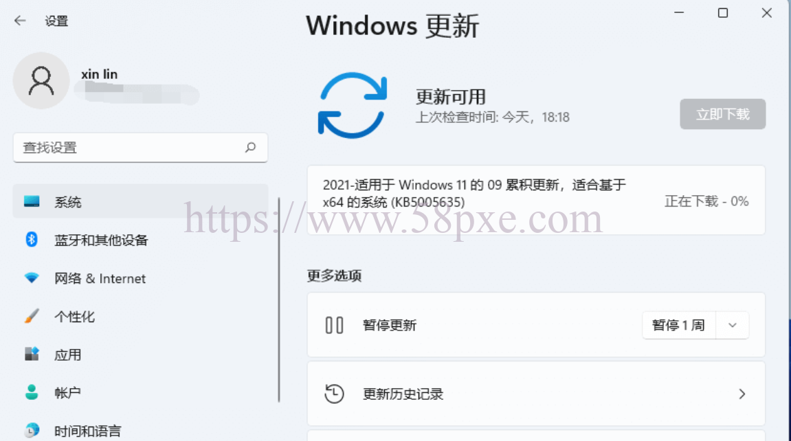Click the sidebar vertical scrollbar
Image resolution: width=791 pixels, height=441 pixels.
coord(279,300)
